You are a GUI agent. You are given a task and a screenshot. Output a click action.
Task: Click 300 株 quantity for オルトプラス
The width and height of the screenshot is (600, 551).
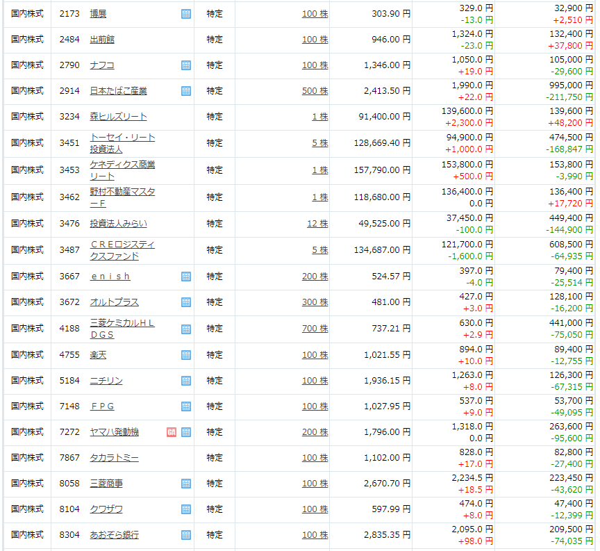(x=315, y=302)
